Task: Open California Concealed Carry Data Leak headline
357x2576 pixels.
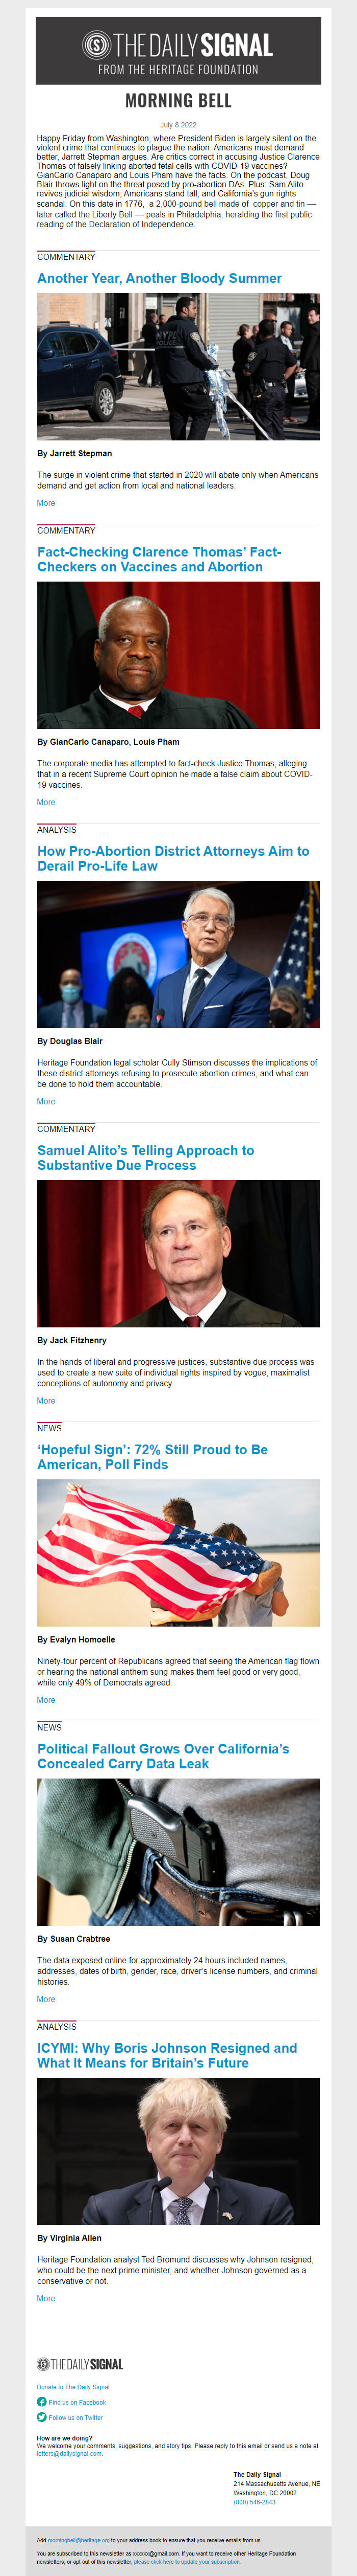Action: click(164, 1755)
